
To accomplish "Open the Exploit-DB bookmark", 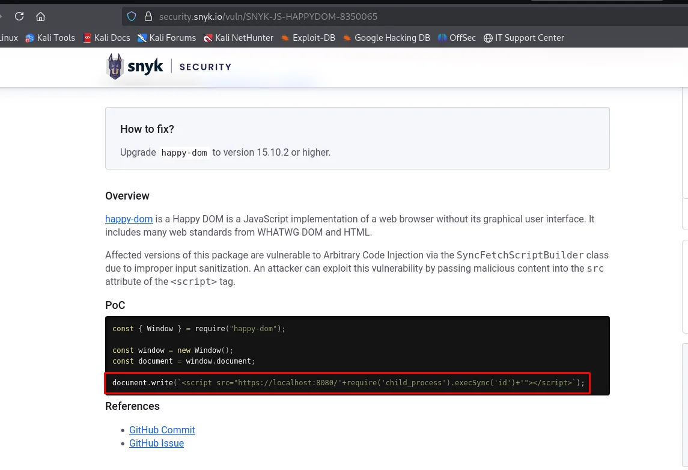I will point(308,38).
